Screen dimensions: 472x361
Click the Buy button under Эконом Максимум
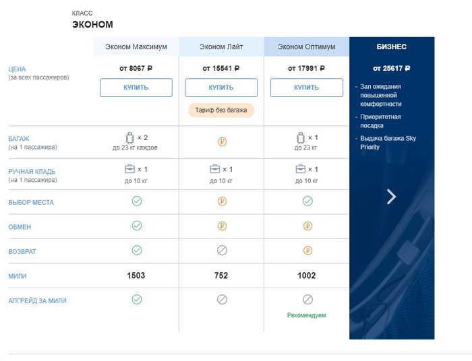coord(136,88)
